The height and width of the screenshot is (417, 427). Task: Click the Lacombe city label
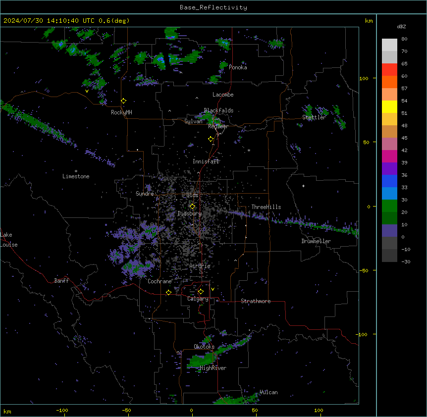(x=223, y=95)
